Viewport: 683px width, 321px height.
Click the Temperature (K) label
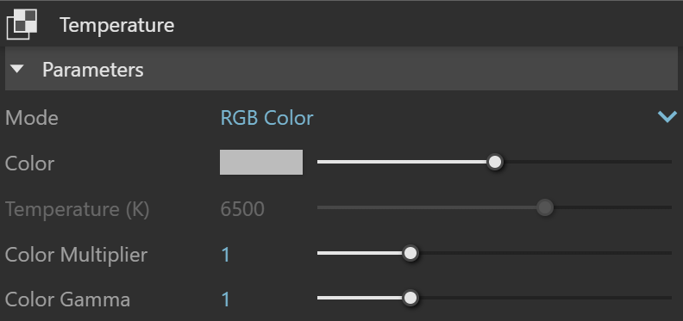(77, 209)
